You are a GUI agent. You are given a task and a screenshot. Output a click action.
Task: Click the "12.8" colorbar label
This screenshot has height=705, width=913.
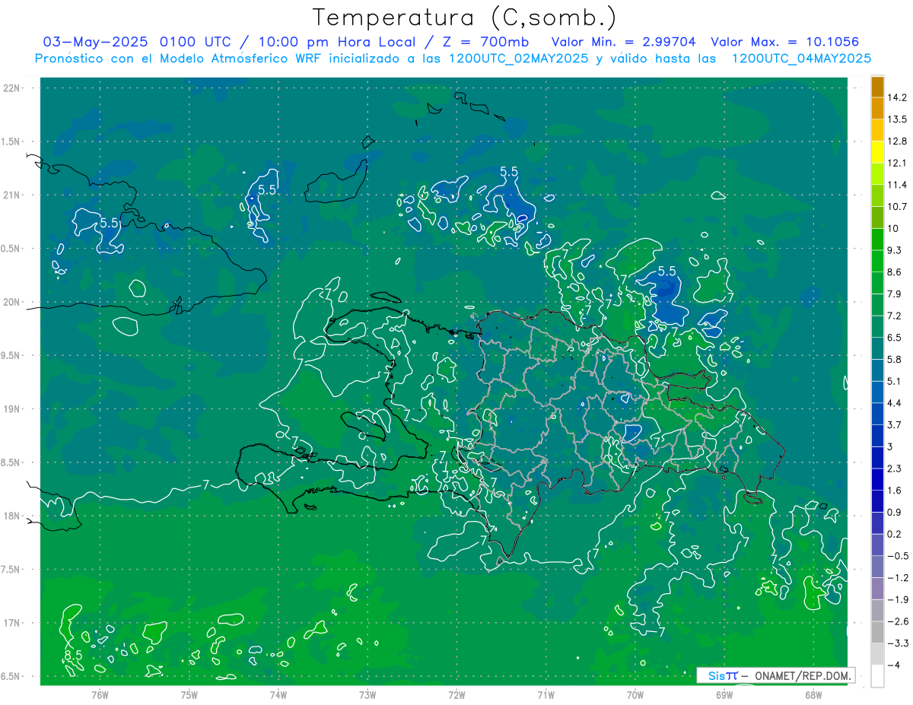click(x=898, y=141)
